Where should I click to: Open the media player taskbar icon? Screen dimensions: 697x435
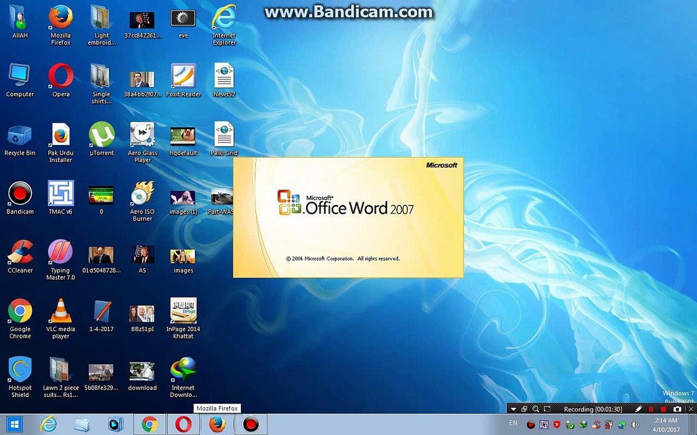coord(116,424)
